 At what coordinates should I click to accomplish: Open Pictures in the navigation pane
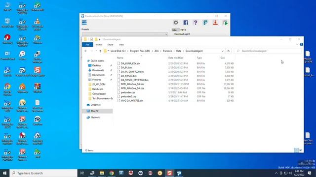97,80
